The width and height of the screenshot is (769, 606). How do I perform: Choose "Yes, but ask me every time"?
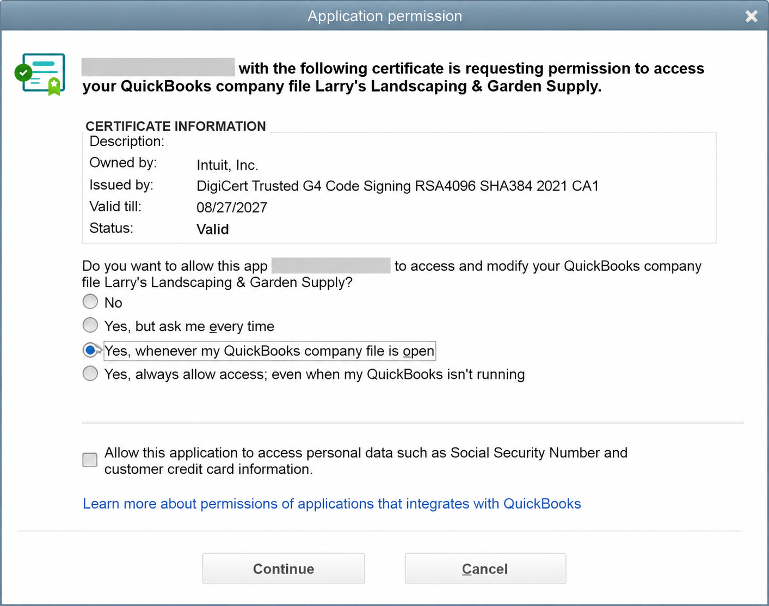click(x=90, y=326)
